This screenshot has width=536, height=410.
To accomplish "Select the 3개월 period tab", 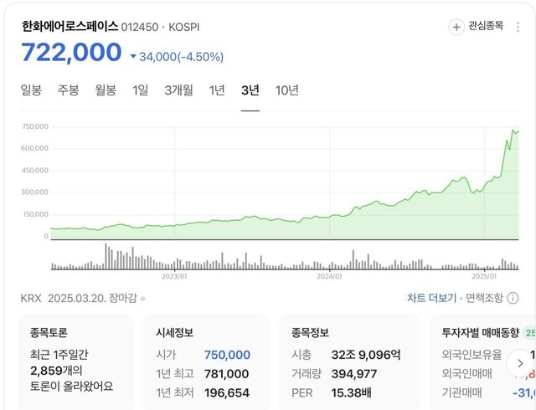I will [178, 90].
